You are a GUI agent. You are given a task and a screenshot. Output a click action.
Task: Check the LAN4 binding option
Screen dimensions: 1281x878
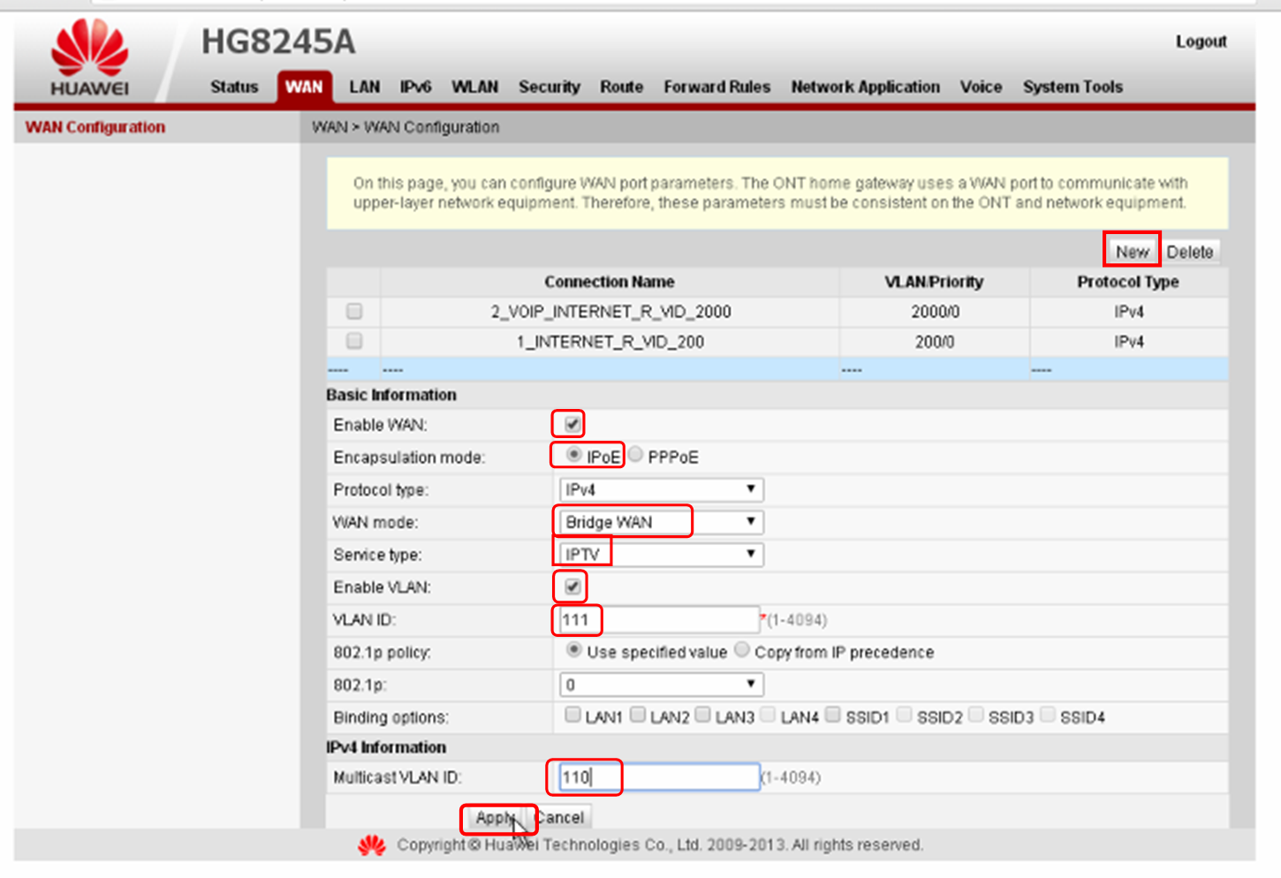click(768, 715)
